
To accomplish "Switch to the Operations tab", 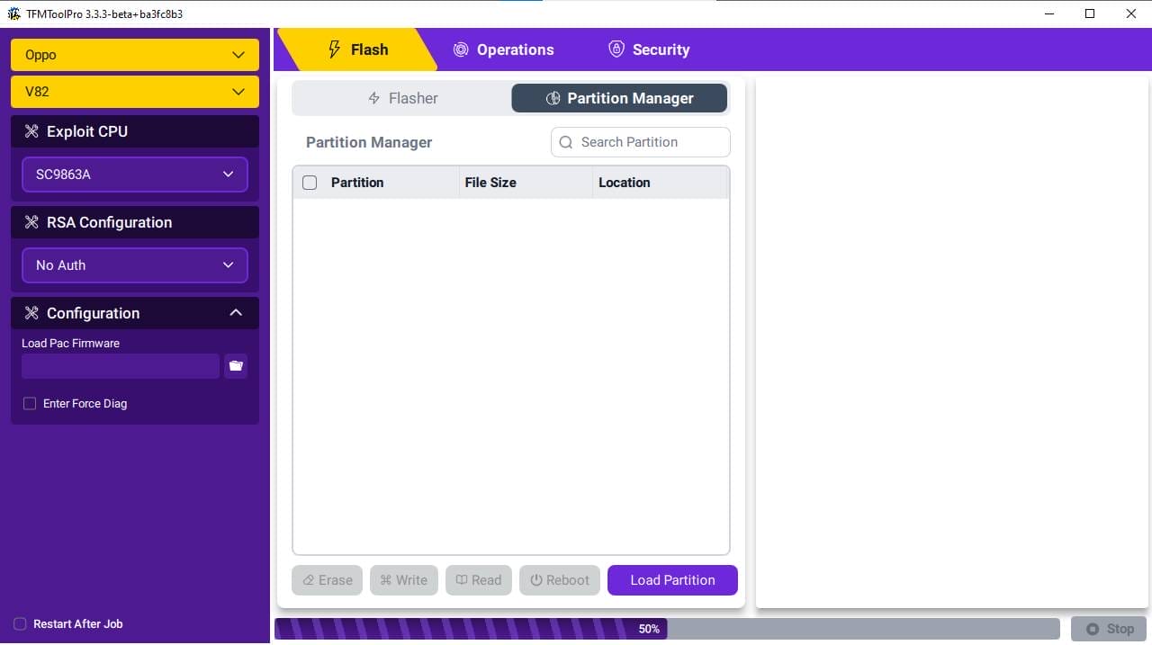I will (503, 49).
